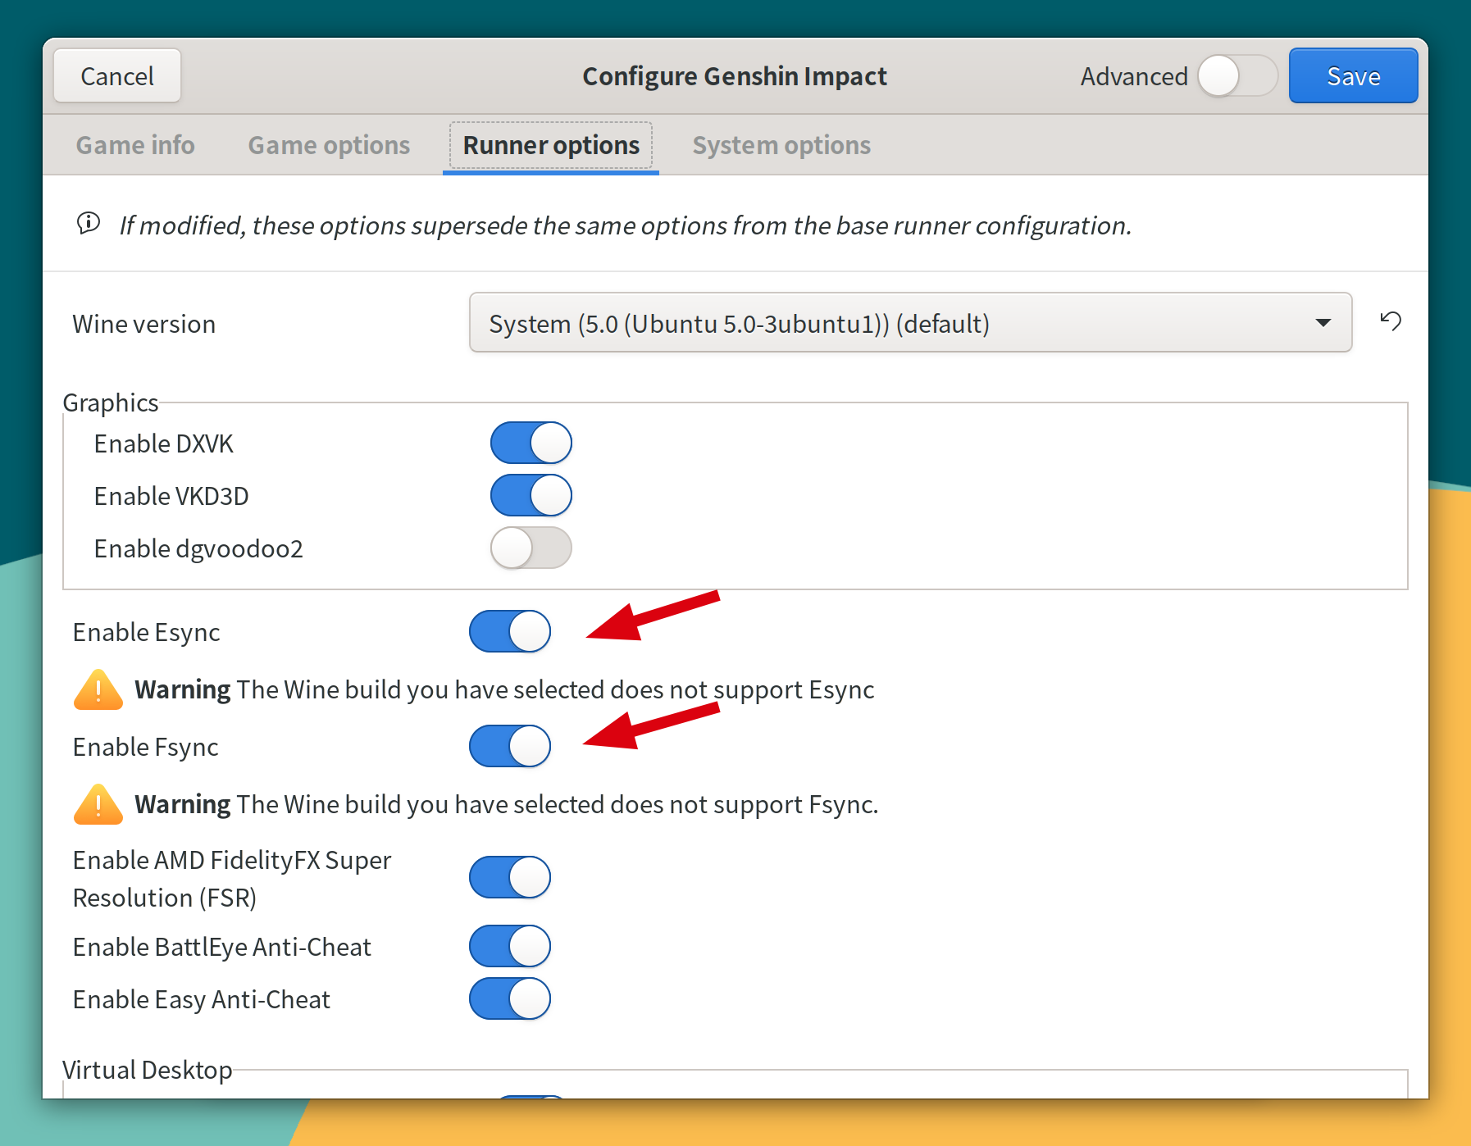Click the Esync not supported warning text
Screen dimensions: 1471x1146
click(x=505, y=689)
